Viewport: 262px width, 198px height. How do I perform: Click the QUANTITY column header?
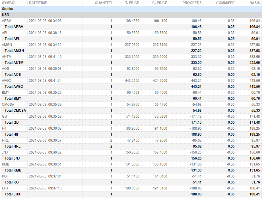point(104,3)
